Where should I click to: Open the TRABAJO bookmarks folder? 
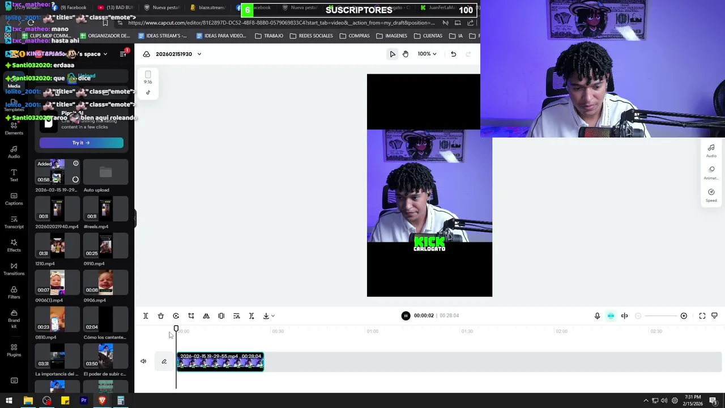click(269, 36)
